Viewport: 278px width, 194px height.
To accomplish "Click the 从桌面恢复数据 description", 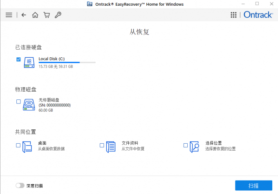I will 51,149.
